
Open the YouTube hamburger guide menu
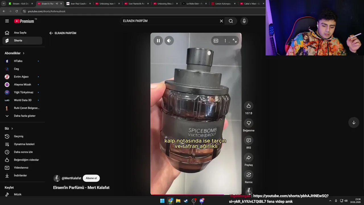pos(7,21)
